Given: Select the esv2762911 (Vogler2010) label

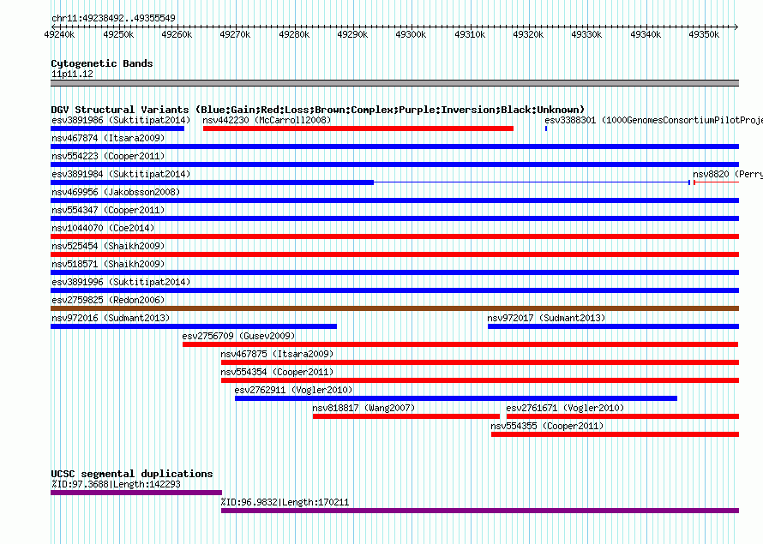Looking at the screenshot, I should pos(293,390).
